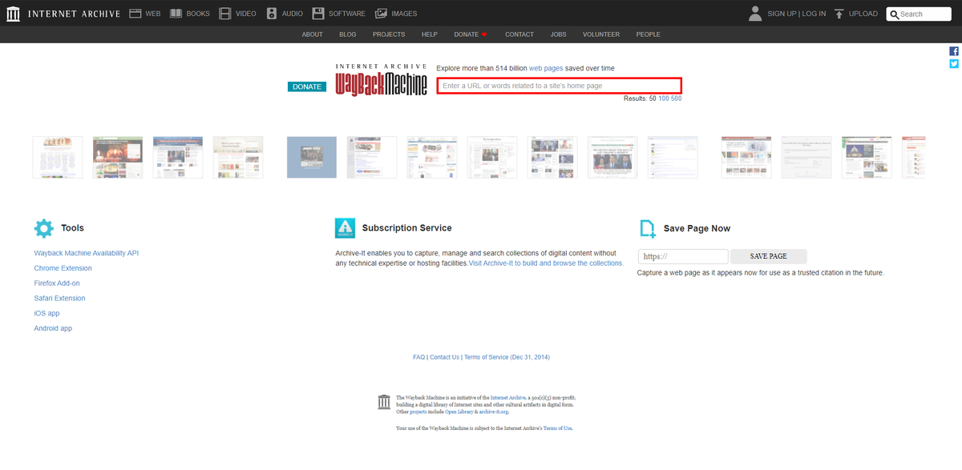This screenshot has height=470, width=962.
Task: Focus the Save Page Now https field
Action: click(683, 256)
